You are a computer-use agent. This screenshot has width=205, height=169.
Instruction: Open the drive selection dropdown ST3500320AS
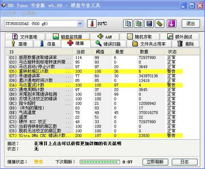[x=44, y=24]
